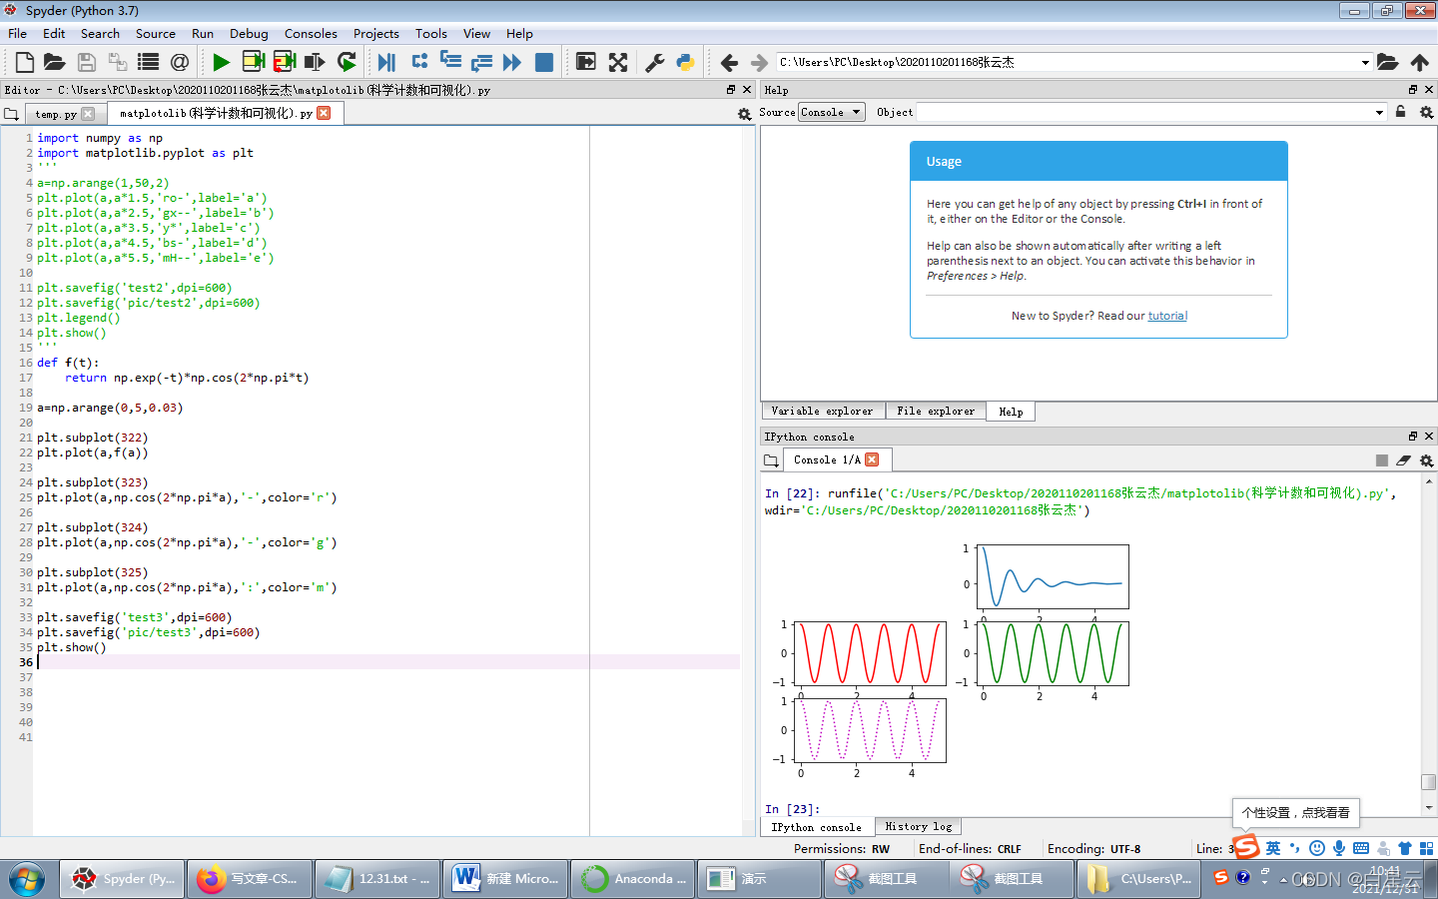Run current cell toolbar icon
The height and width of the screenshot is (899, 1438).
tap(254, 62)
